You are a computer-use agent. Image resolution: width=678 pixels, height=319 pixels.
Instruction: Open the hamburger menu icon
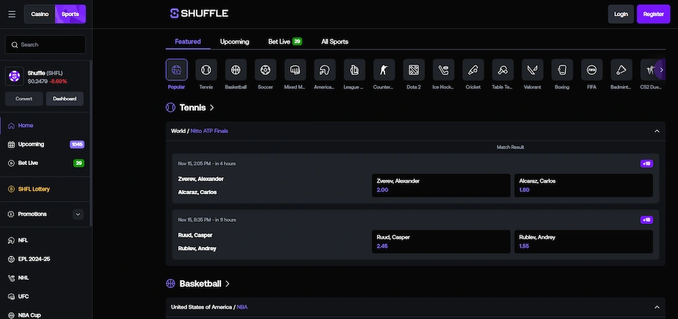tap(12, 14)
